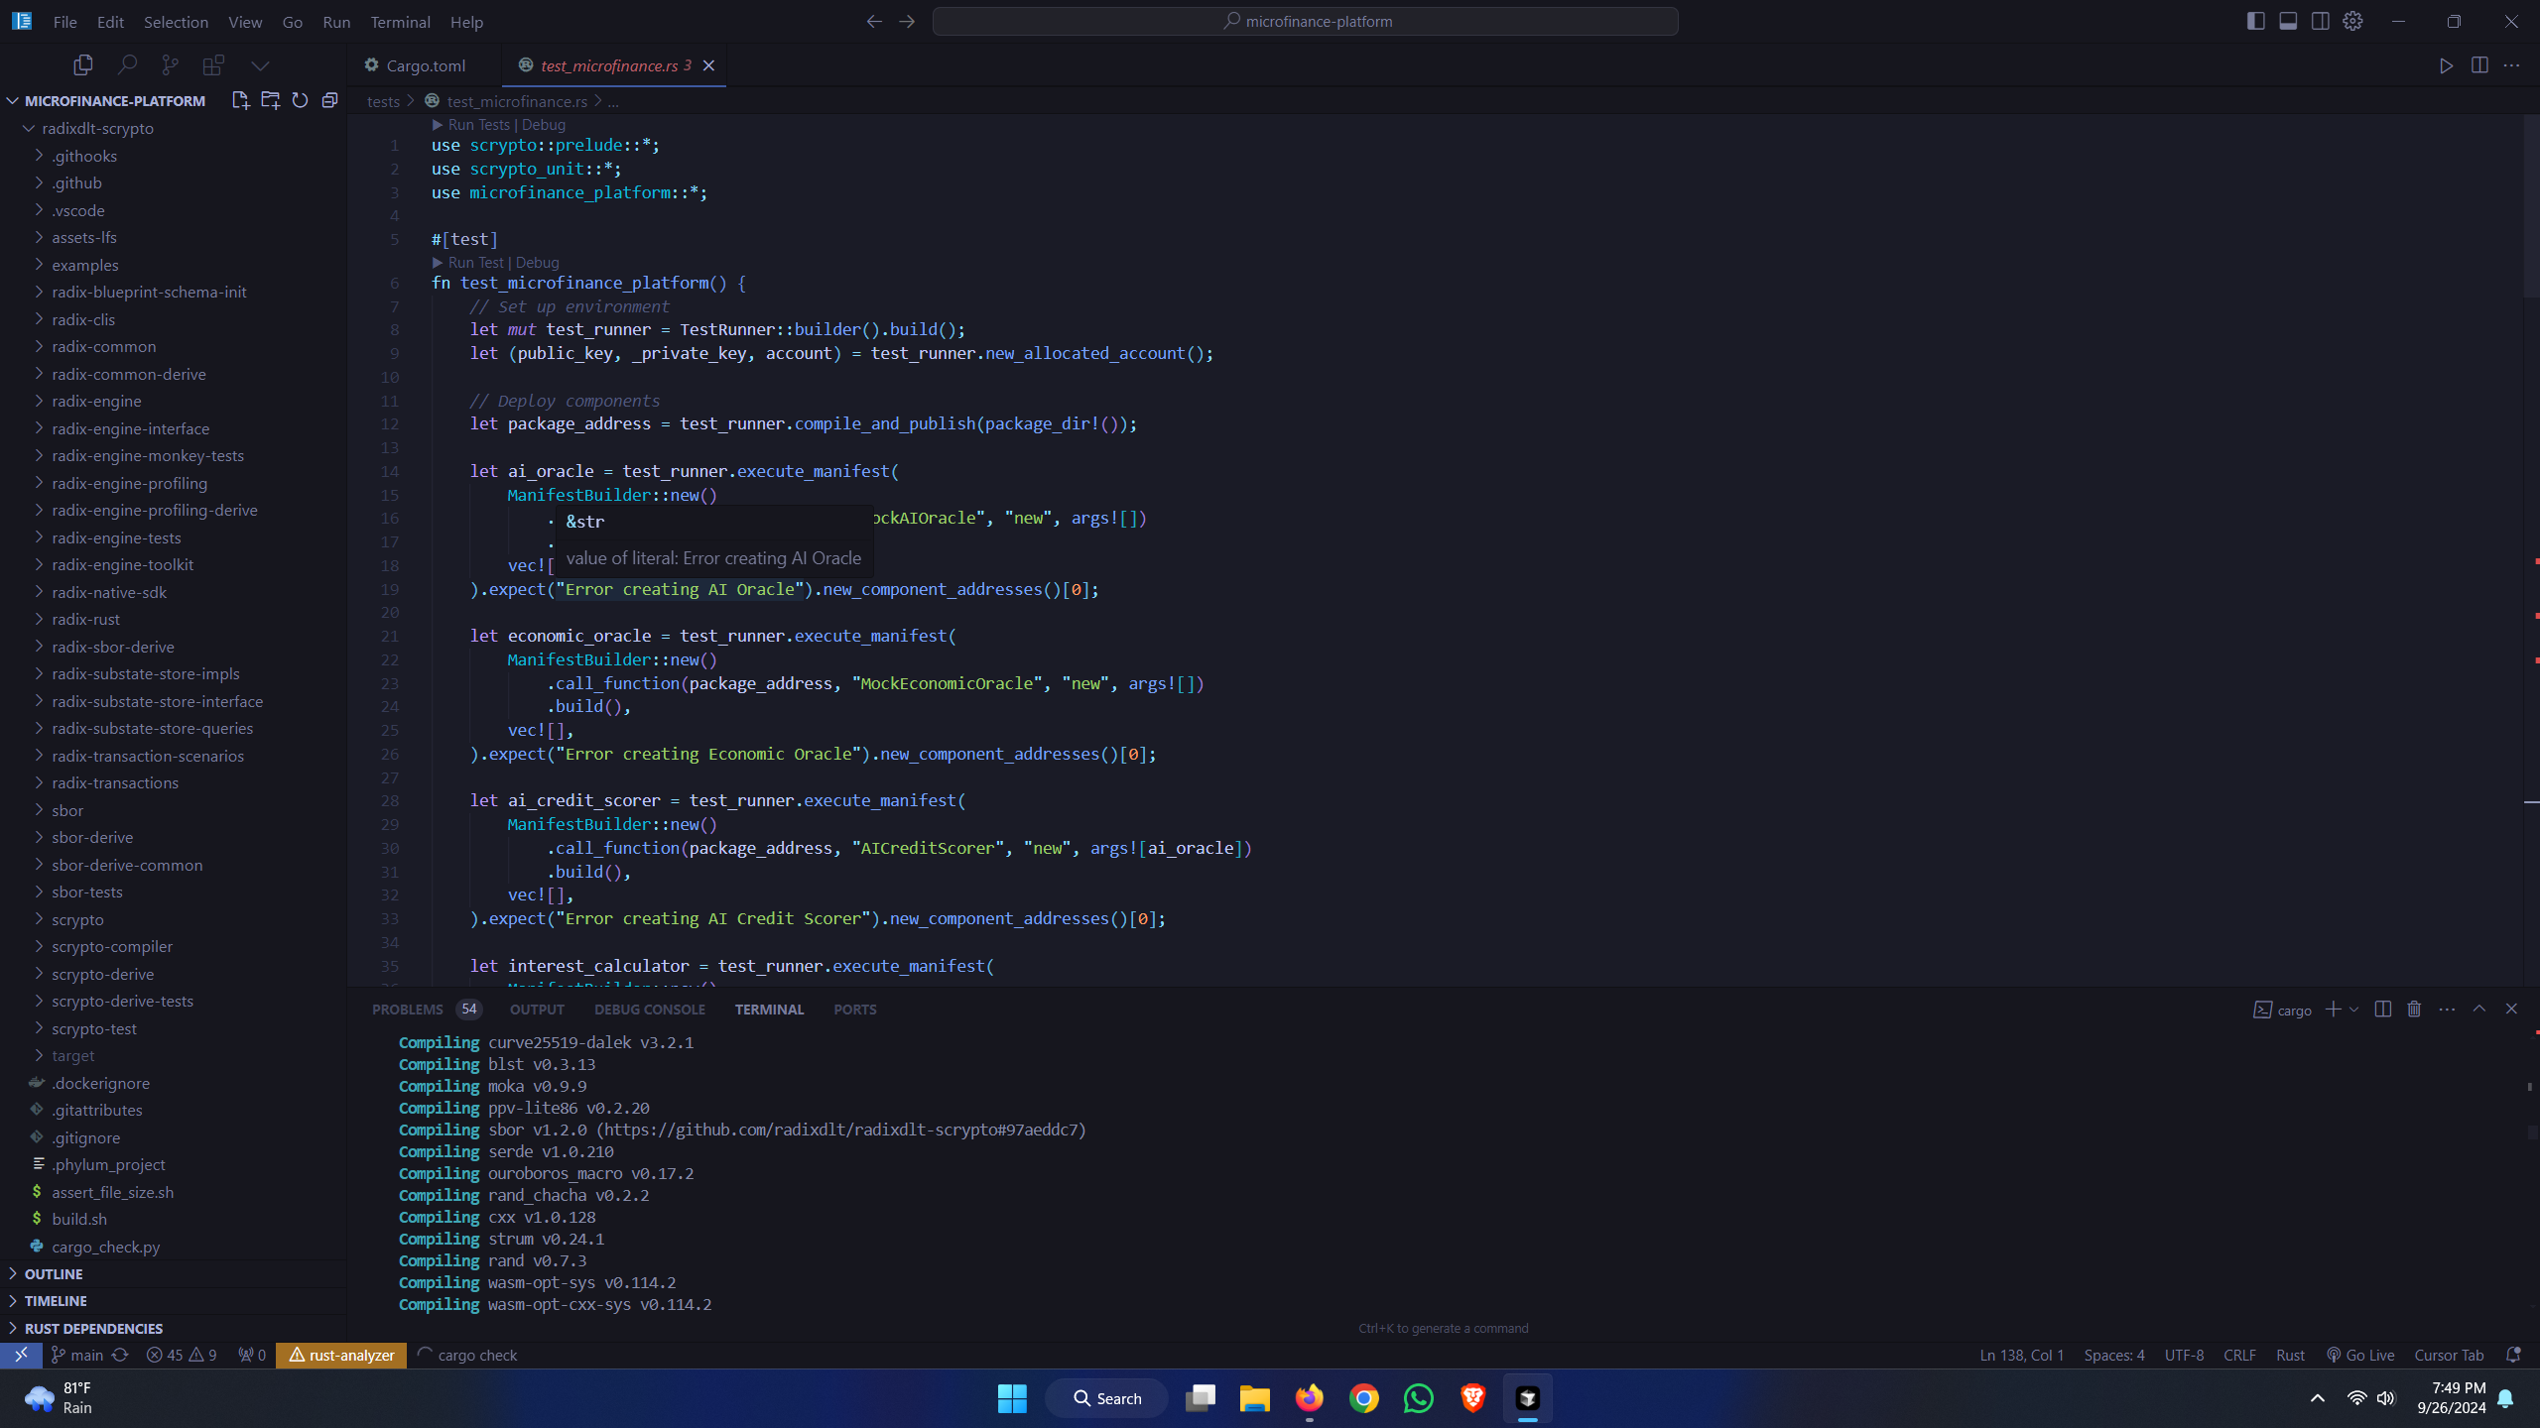Open the Source Control view icon

(170, 65)
